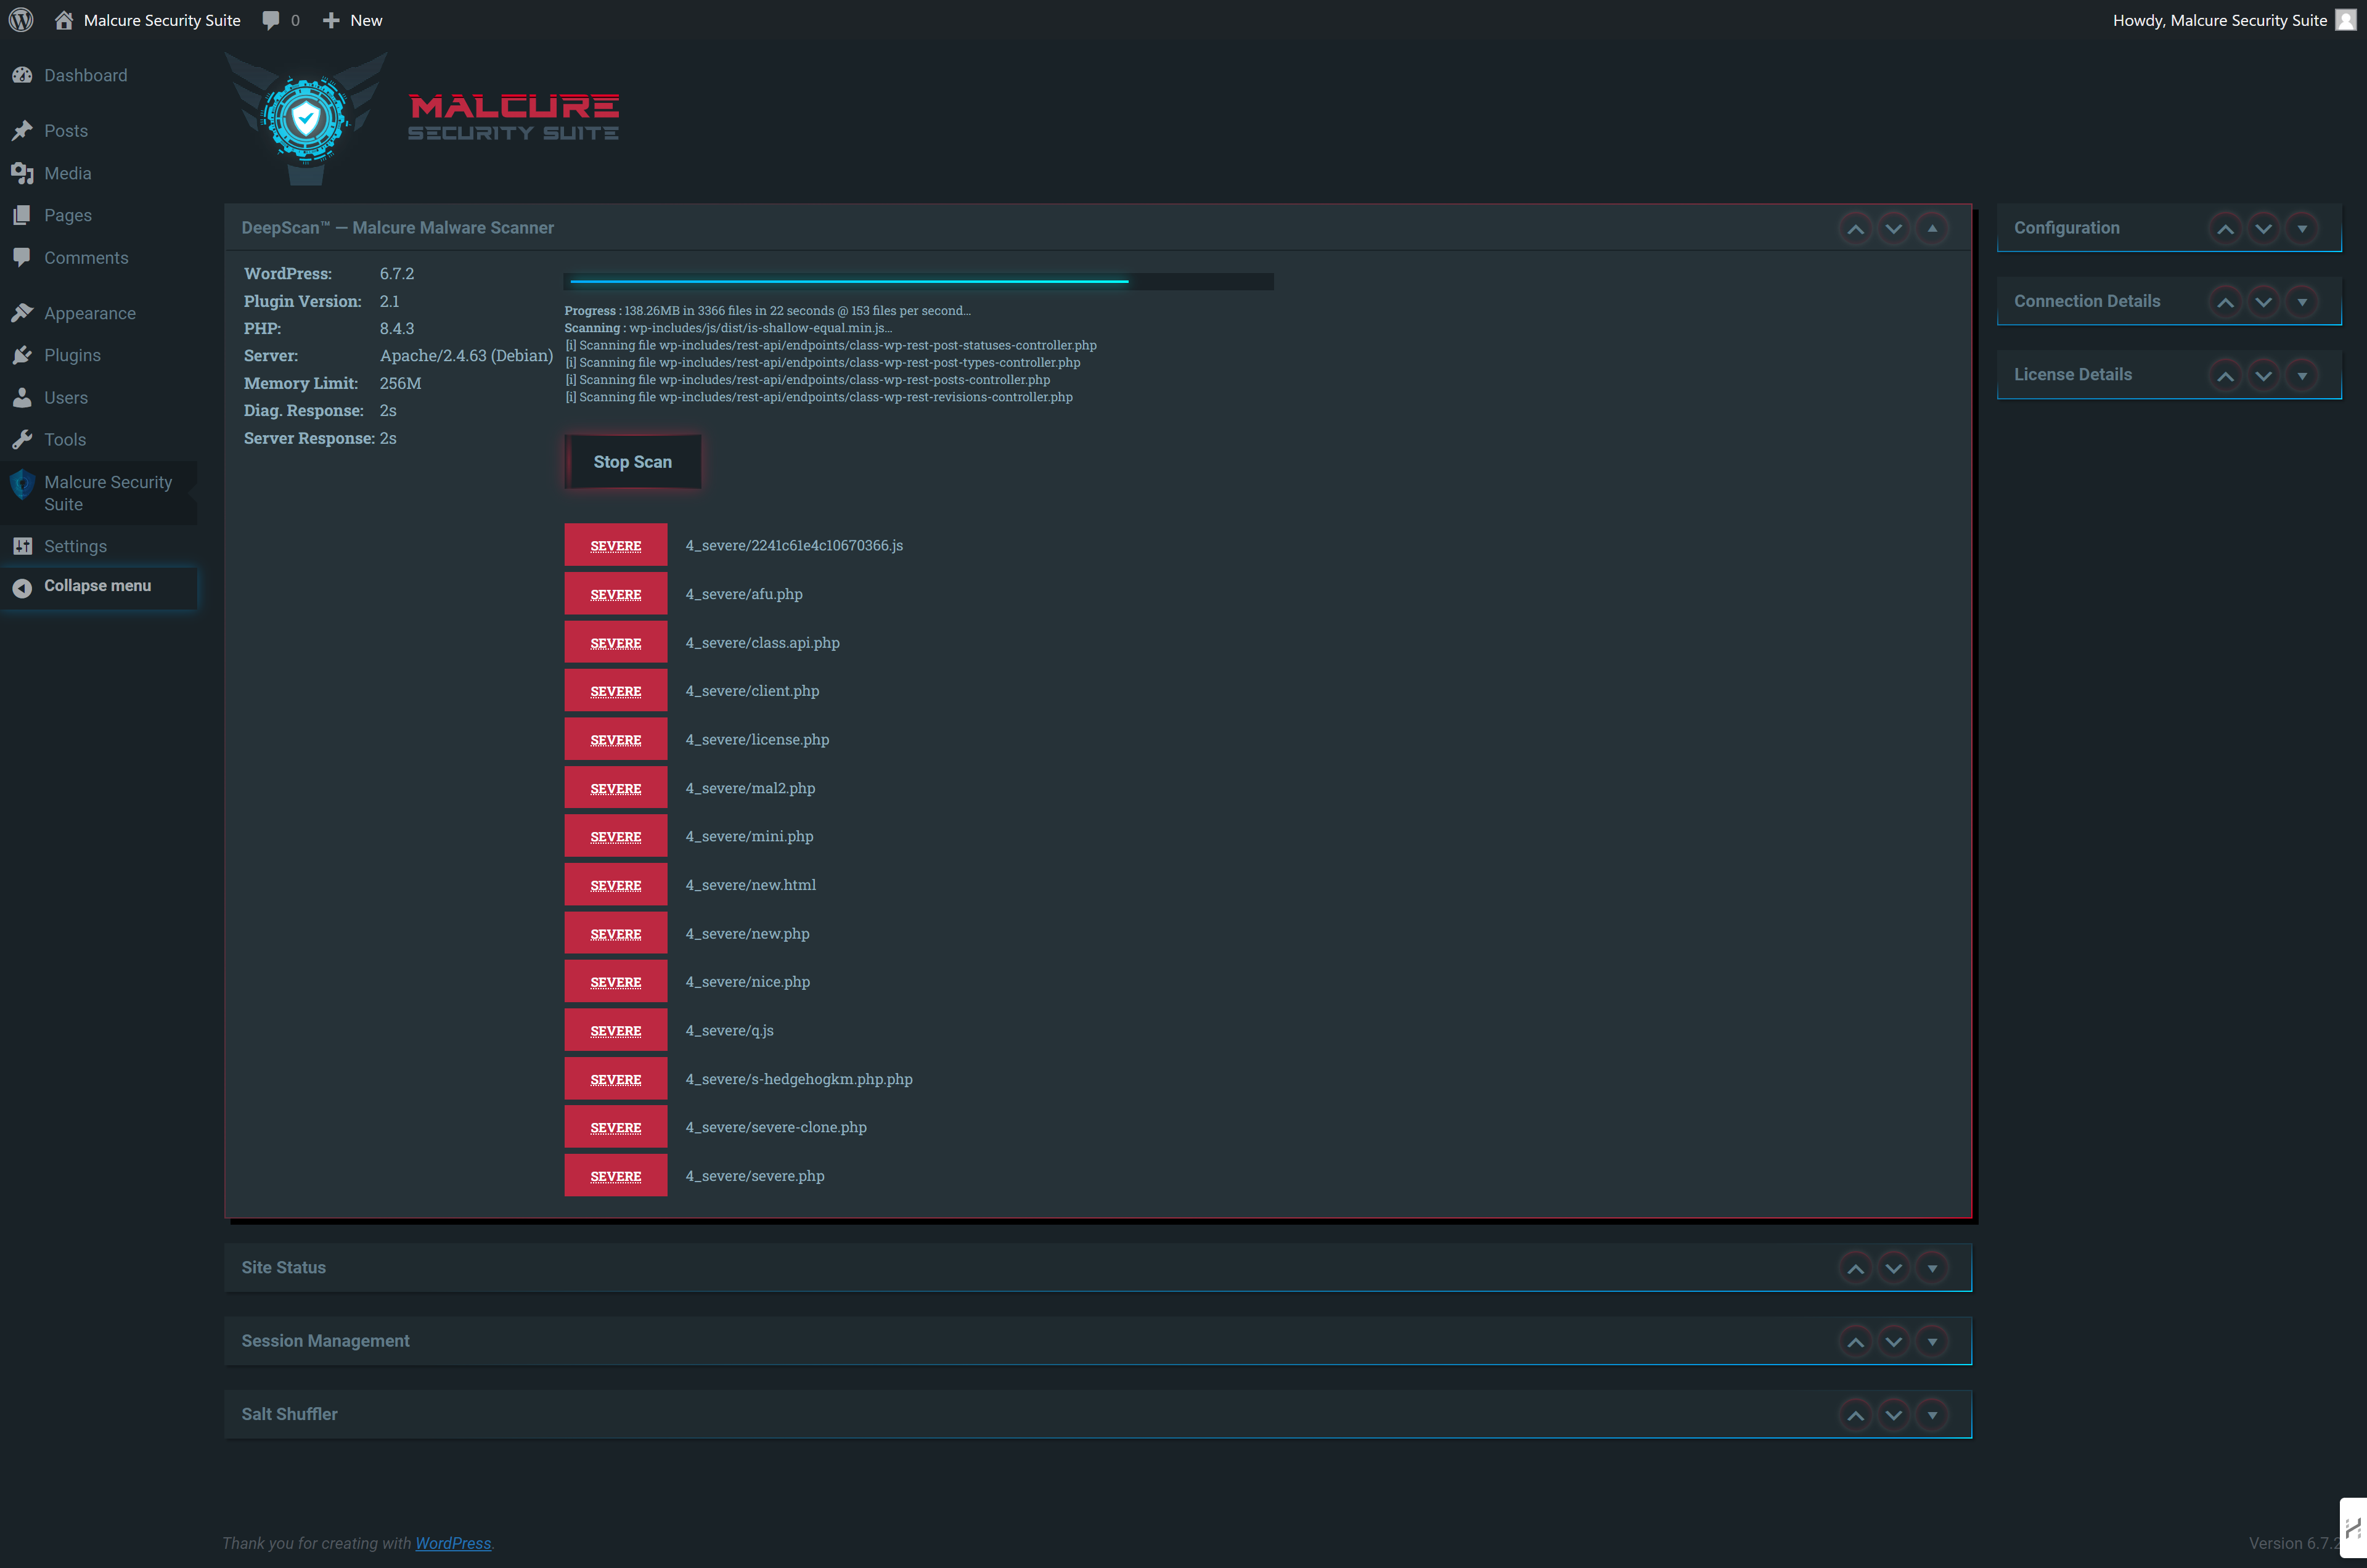Open the Appearance menu
Image resolution: width=2367 pixels, height=1568 pixels.
point(89,313)
